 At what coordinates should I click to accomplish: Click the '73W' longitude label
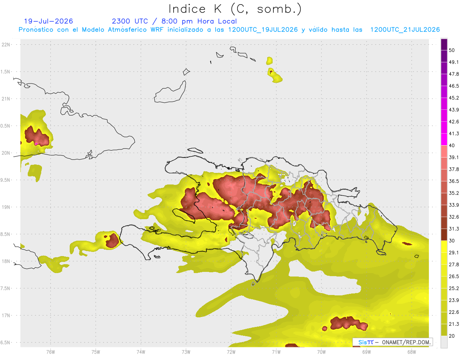click(x=186, y=352)
